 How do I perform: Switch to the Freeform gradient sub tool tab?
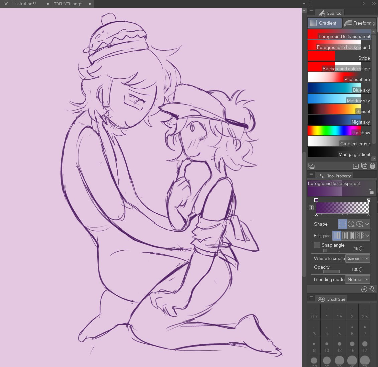pyautogui.click(x=359, y=23)
